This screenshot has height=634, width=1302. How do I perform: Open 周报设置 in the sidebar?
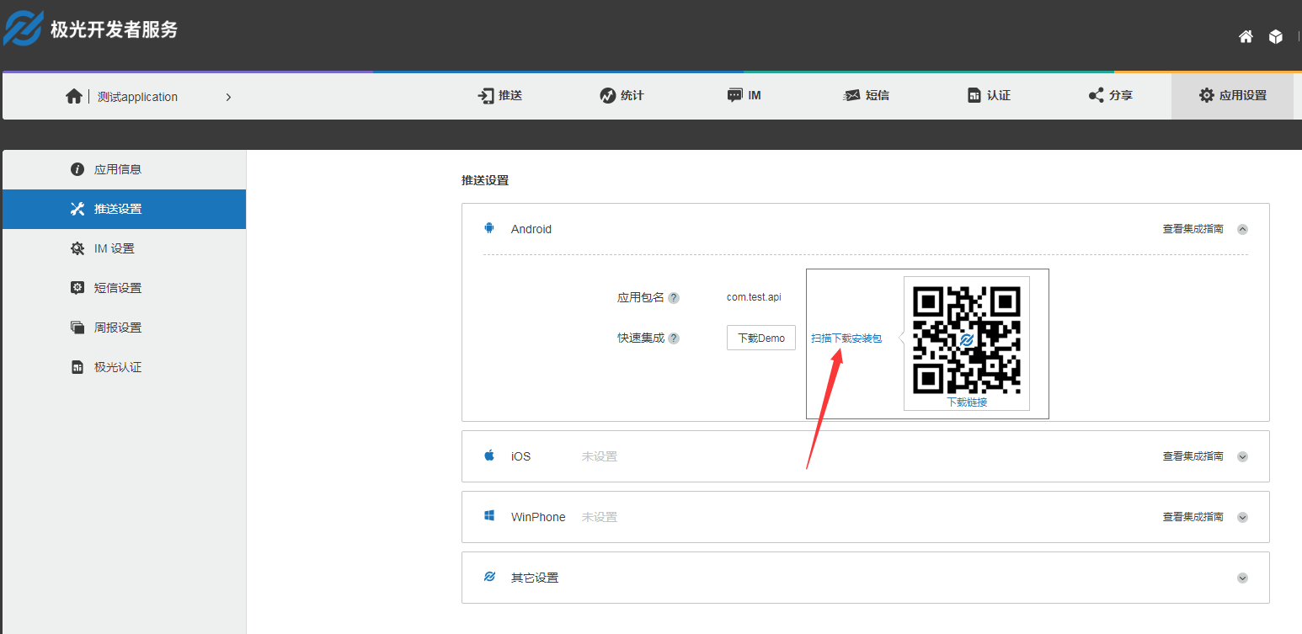click(x=124, y=328)
